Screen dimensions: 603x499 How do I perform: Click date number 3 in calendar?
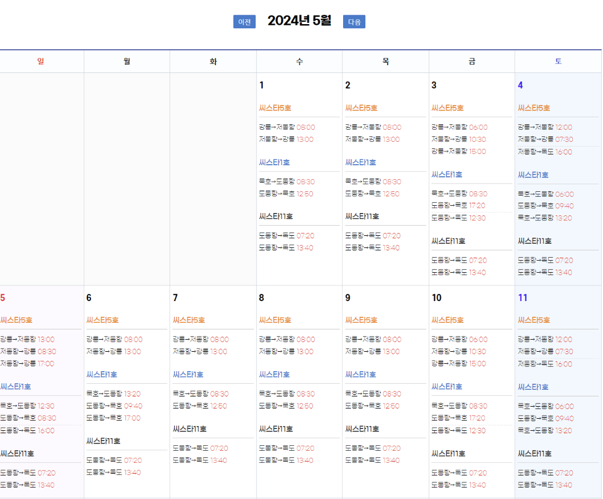[434, 85]
